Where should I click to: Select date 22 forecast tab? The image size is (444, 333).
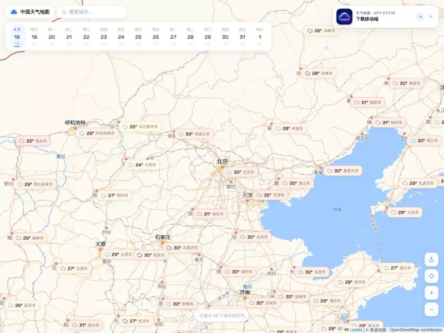(87, 37)
